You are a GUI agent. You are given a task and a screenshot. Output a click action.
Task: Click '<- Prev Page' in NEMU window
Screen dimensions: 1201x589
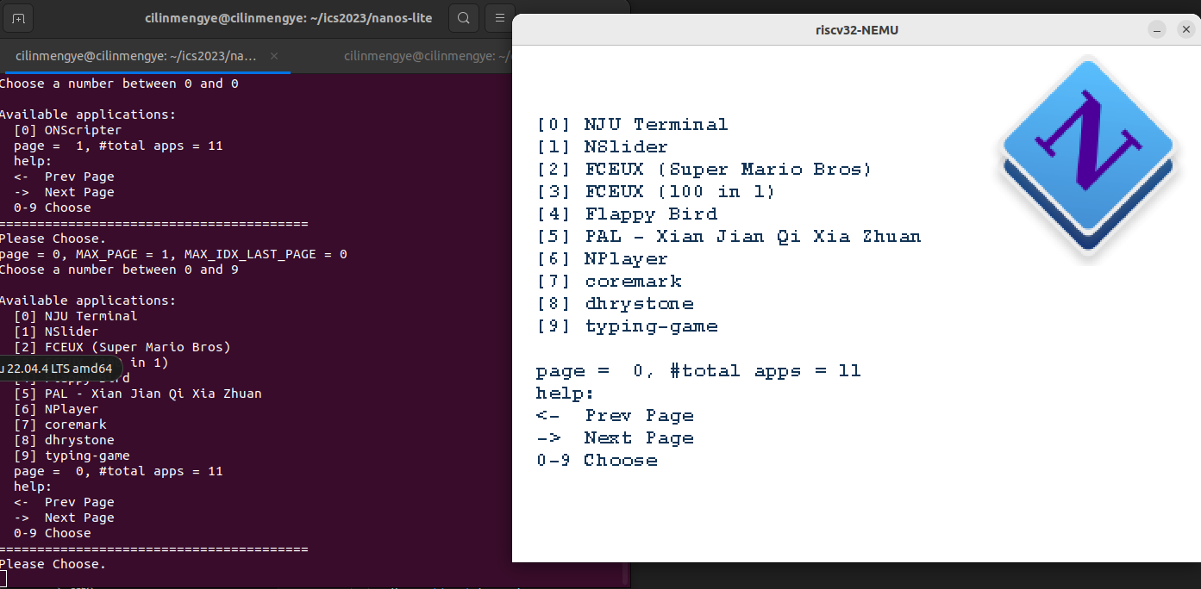click(x=615, y=416)
